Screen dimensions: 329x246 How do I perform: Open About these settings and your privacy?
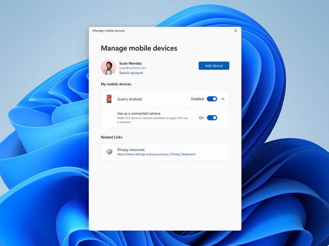[143, 154]
